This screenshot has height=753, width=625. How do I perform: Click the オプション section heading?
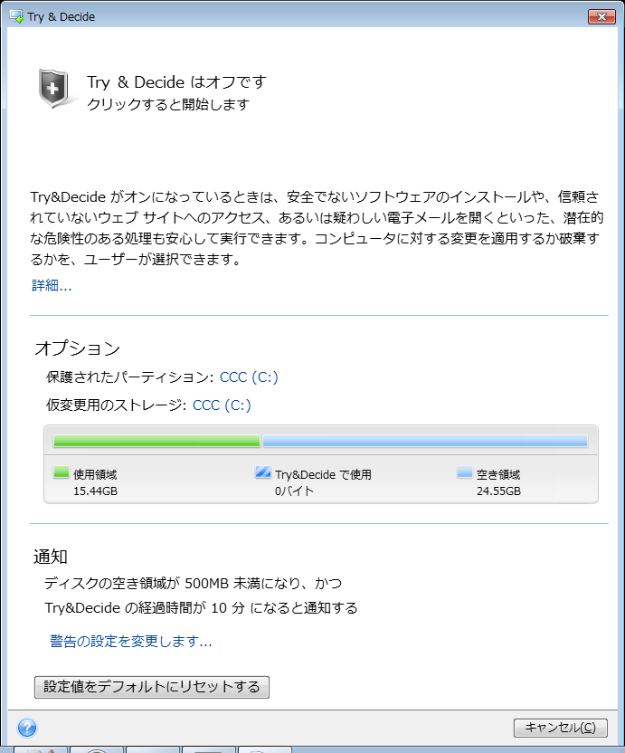click(x=77, y=348)
